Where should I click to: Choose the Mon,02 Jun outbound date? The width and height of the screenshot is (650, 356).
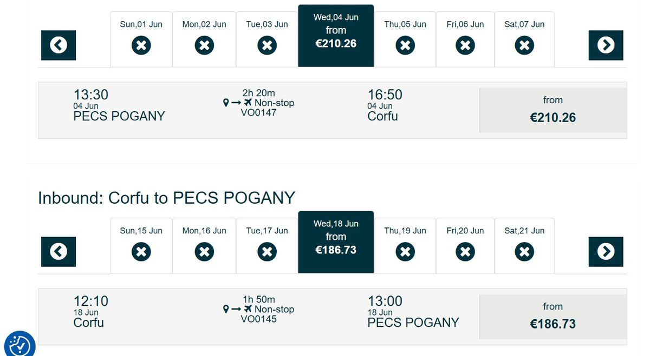204,39
